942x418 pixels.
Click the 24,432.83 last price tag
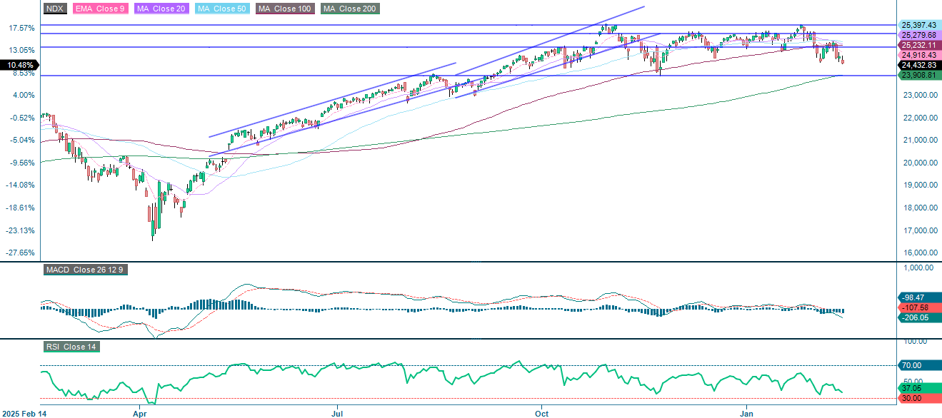coord(918,65)
